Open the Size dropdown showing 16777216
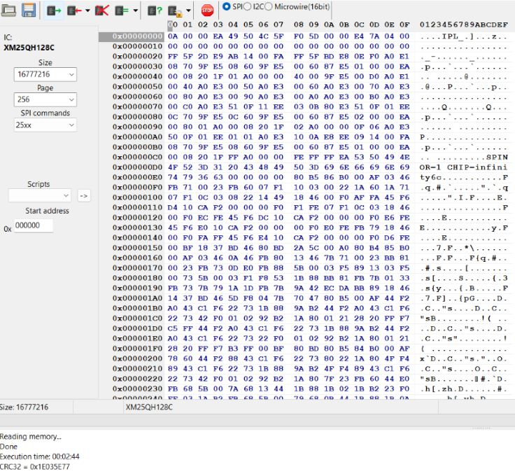Viewport: 515px width, 476px height. coord(45,74)
